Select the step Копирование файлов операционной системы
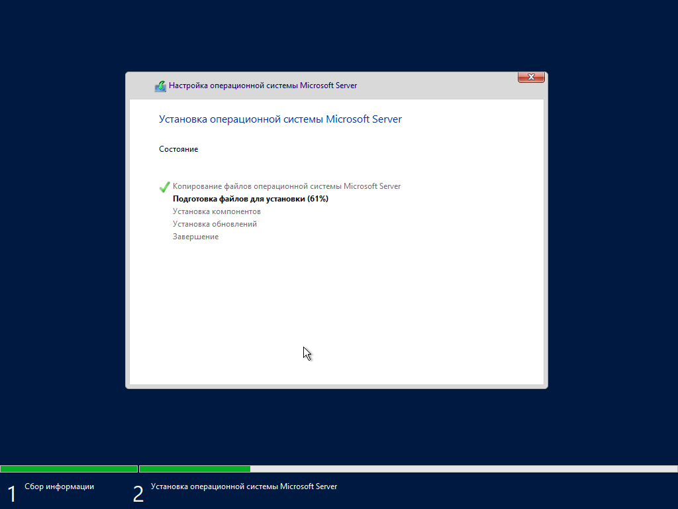This screenshot has height=509, width=678. click(x=287, y=186)
